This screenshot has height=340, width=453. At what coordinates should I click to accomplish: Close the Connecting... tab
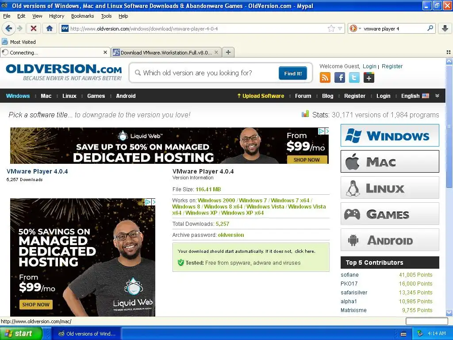pos(105,52)
